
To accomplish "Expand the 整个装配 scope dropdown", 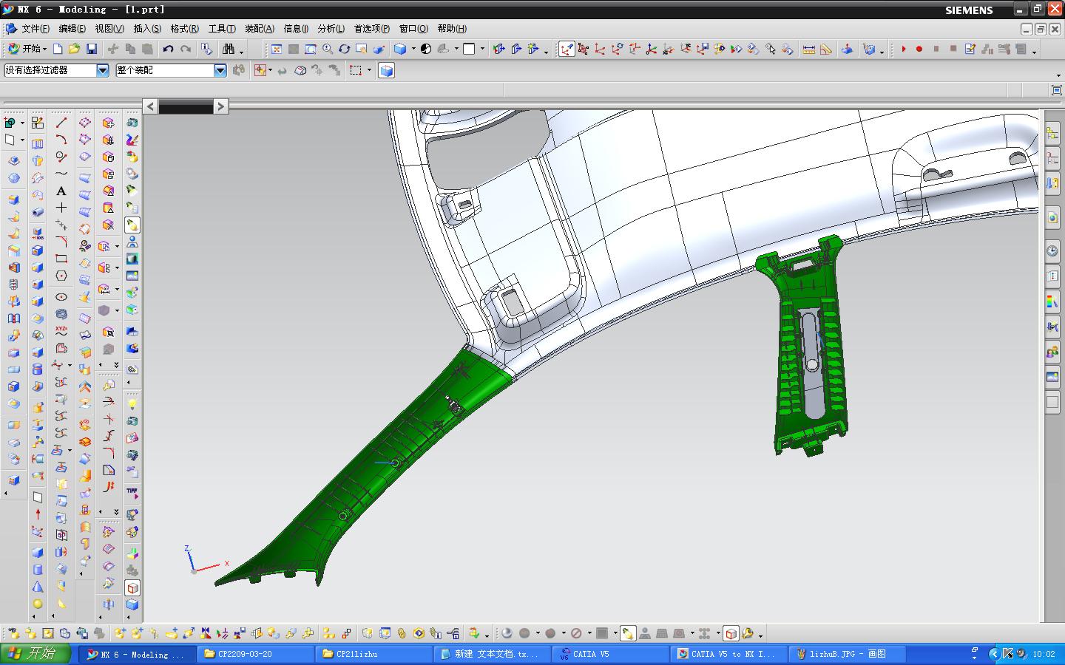I will pos(220,70).
